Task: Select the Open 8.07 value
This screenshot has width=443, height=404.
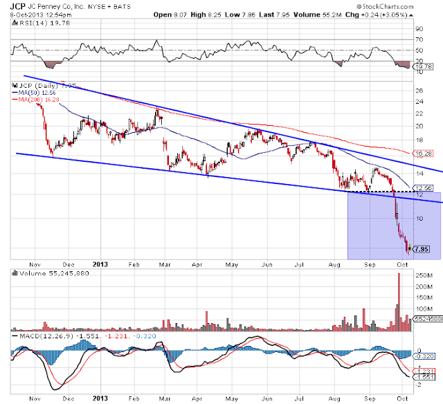Action: [x=170, y=15]
